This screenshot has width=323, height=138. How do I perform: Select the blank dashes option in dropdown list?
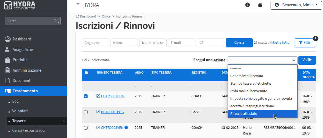262,68
